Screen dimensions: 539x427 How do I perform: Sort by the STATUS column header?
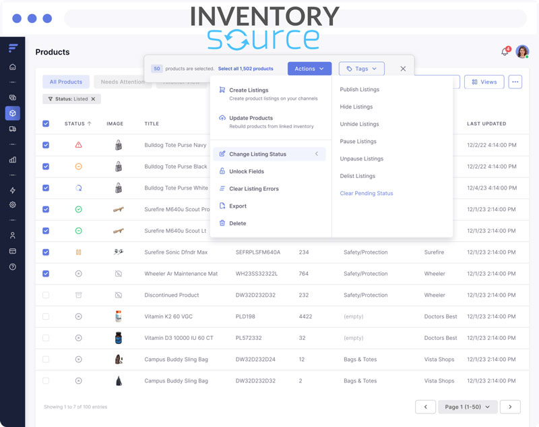click(77, 123)
